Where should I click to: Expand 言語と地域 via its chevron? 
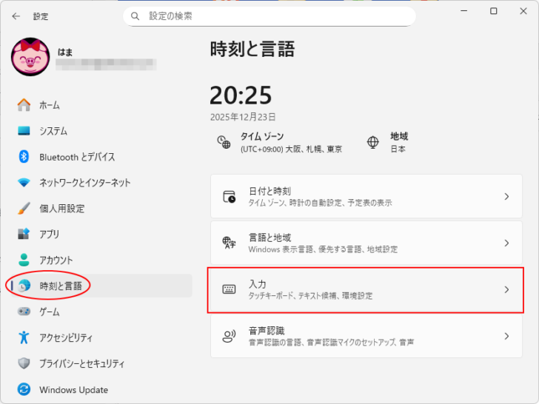click(x=506, y=243)
